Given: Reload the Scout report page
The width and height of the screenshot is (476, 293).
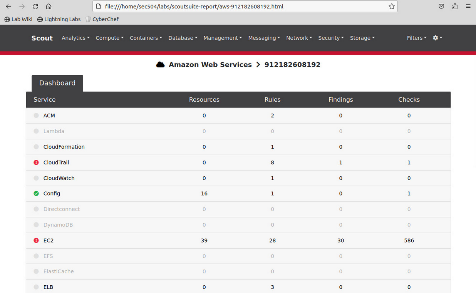Looking at the screenshot, I should coord(35,6).
